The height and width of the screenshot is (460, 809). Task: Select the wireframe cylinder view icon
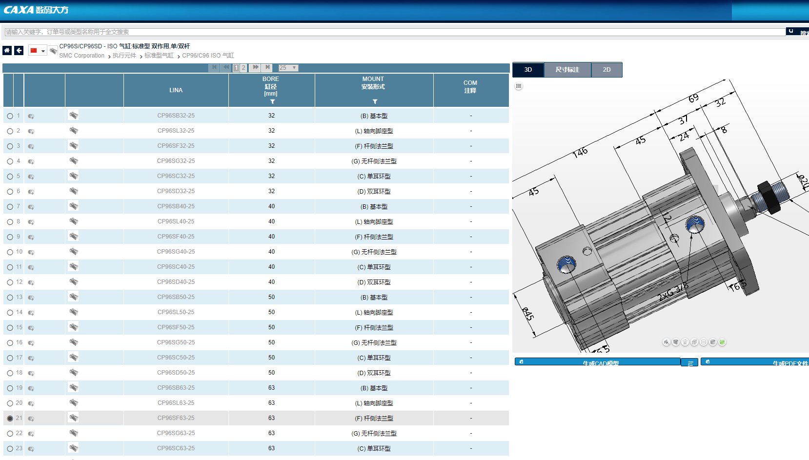(704, 342)
